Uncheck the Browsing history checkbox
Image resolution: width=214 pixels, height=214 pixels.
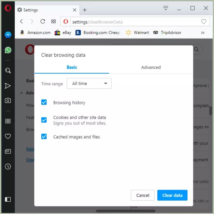(44, 102)
